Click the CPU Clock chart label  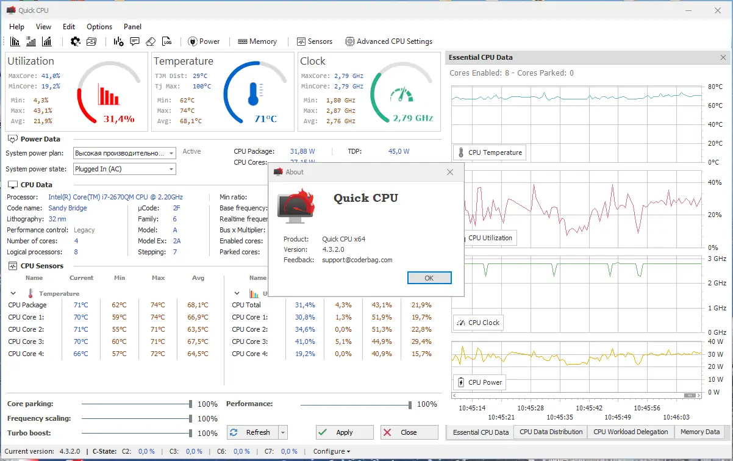click(x=478, y=323)
